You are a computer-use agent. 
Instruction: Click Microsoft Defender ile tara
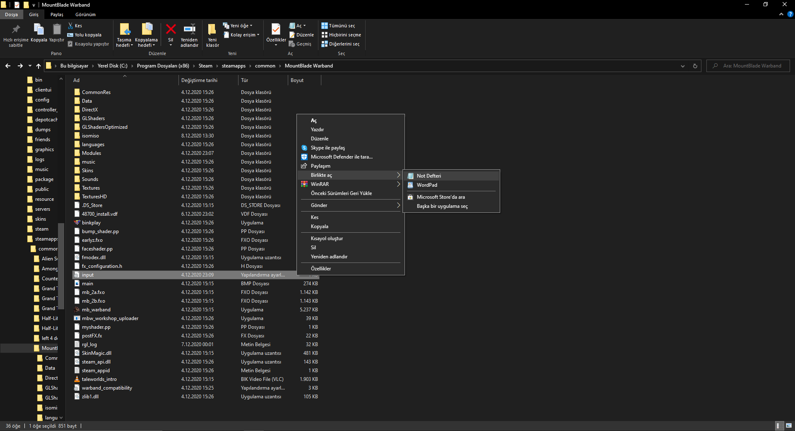[x=351, y=157]
